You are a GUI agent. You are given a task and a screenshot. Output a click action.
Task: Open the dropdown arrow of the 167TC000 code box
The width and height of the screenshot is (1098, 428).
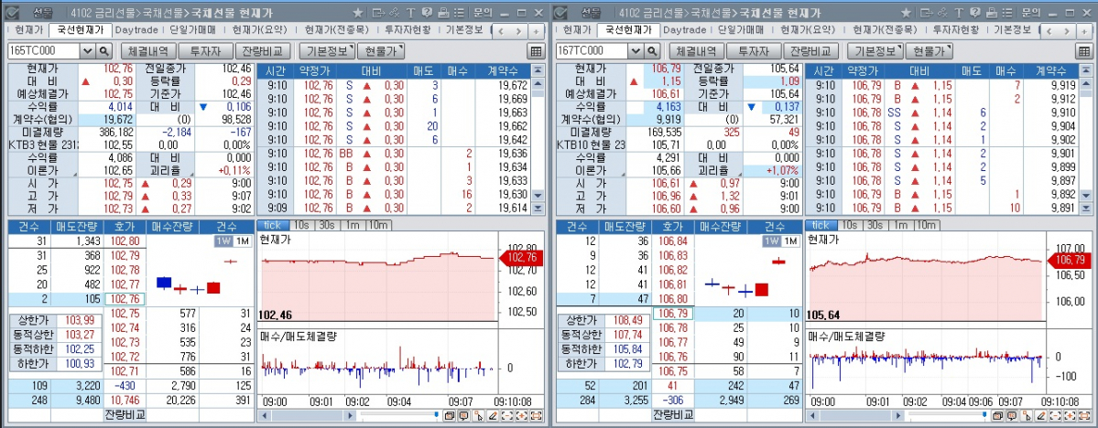coord(636,51)
